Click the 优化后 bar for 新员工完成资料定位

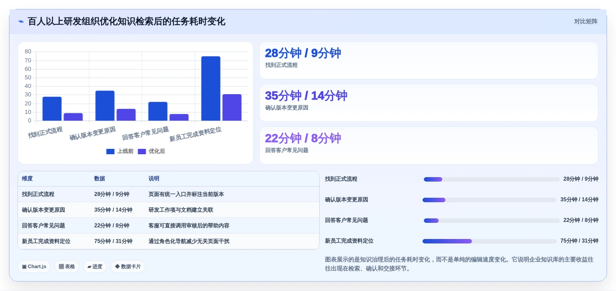tap(232, 108)
